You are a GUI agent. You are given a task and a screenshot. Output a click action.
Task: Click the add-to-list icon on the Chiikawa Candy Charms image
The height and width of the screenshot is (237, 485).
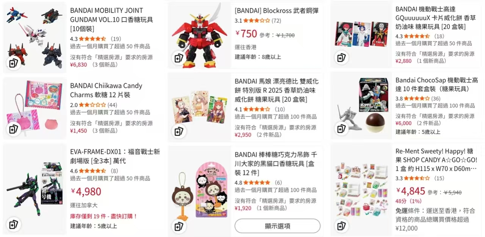coord(14,129)
